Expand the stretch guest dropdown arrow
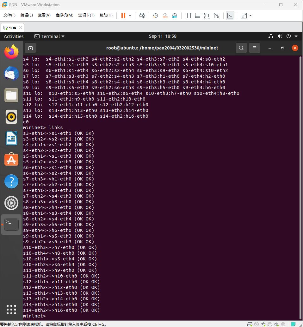Screen dimensions: 303x327 pos(250,16)
